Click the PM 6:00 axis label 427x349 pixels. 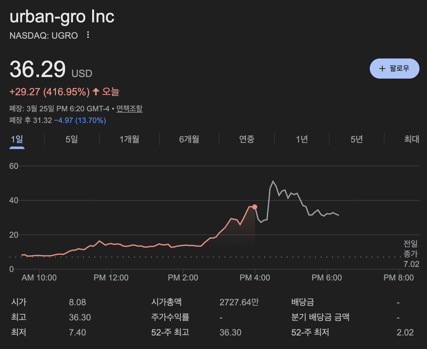(x=327, y=278)
